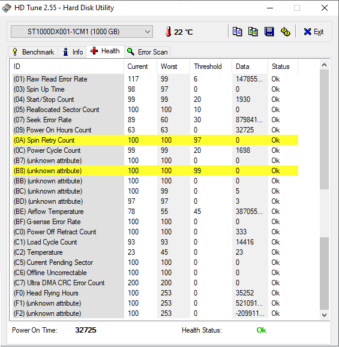The image size is (339, 347).
Task: Select the Start/Stop Count row
Action: pyautogui.click(x=155, y=99)
